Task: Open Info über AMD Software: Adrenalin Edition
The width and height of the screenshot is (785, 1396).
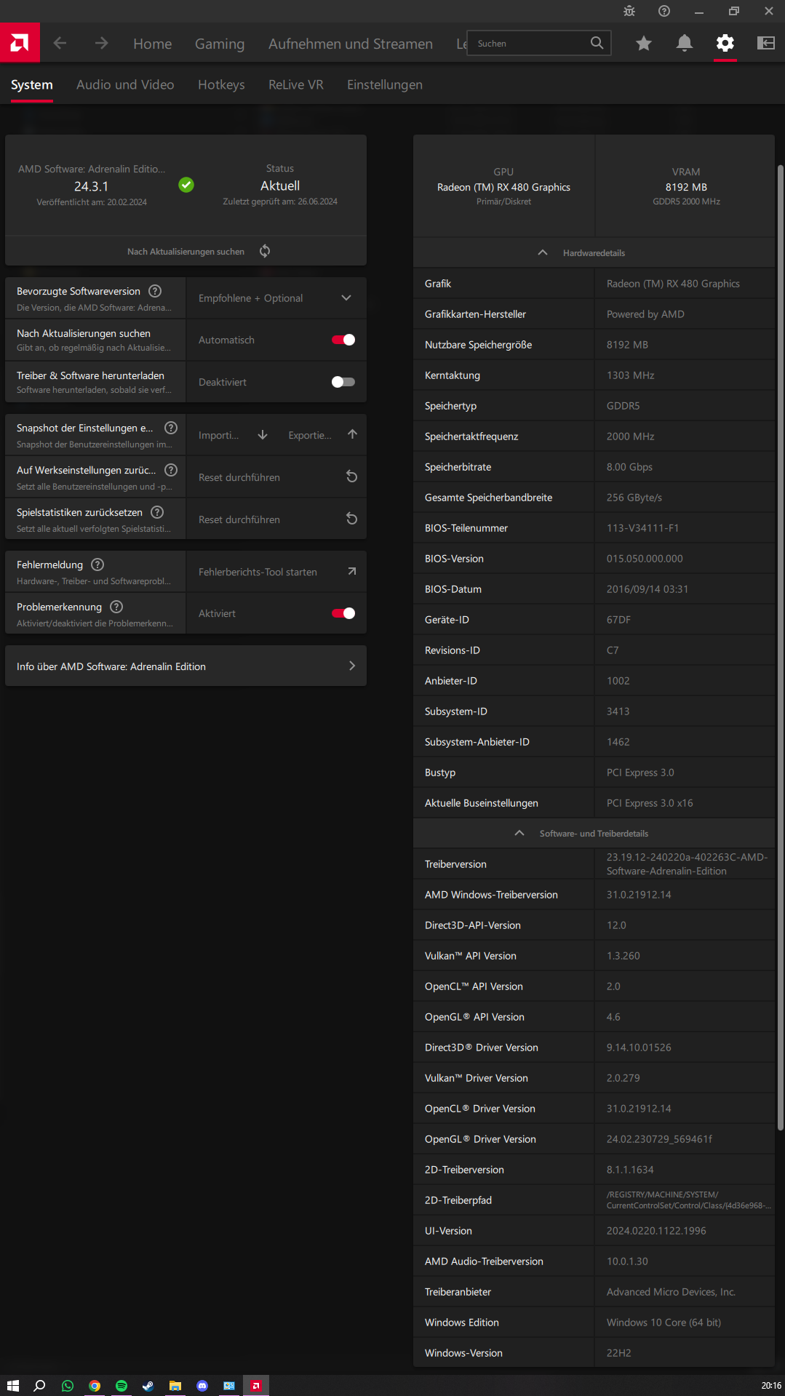Action: tap(186, 666)
